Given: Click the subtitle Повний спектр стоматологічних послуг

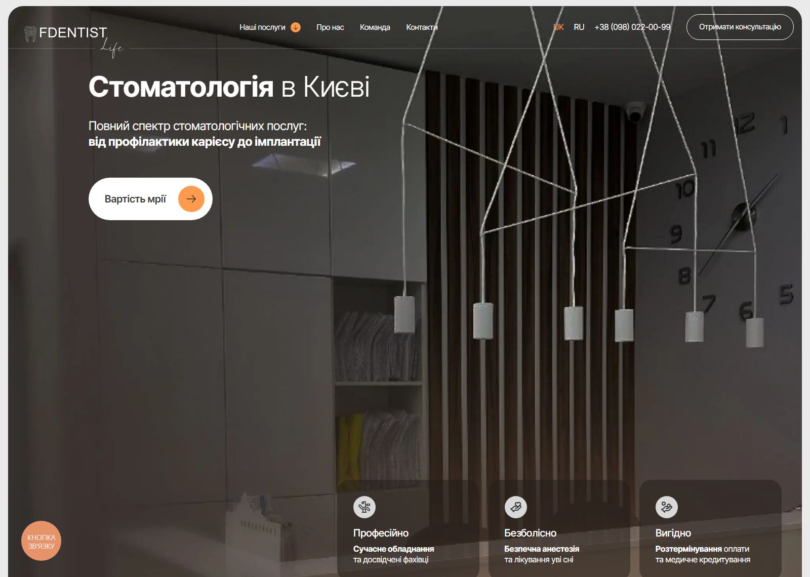Looking at the screenshot, I should tap(197, 126).
